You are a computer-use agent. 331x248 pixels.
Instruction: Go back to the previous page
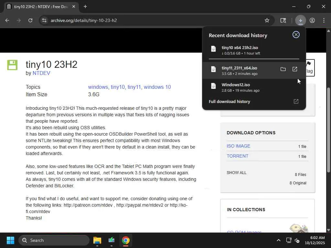coord(7,20)
